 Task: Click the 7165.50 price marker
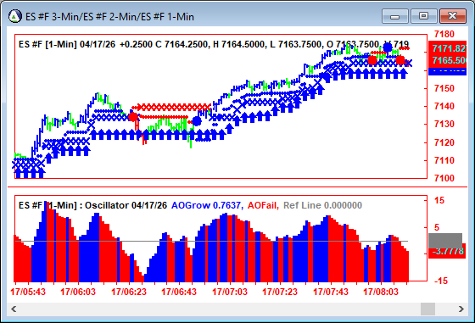(x=448, y=60)
